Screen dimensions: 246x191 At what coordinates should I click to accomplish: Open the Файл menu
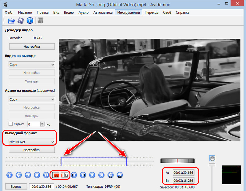[x=9, y=12]
